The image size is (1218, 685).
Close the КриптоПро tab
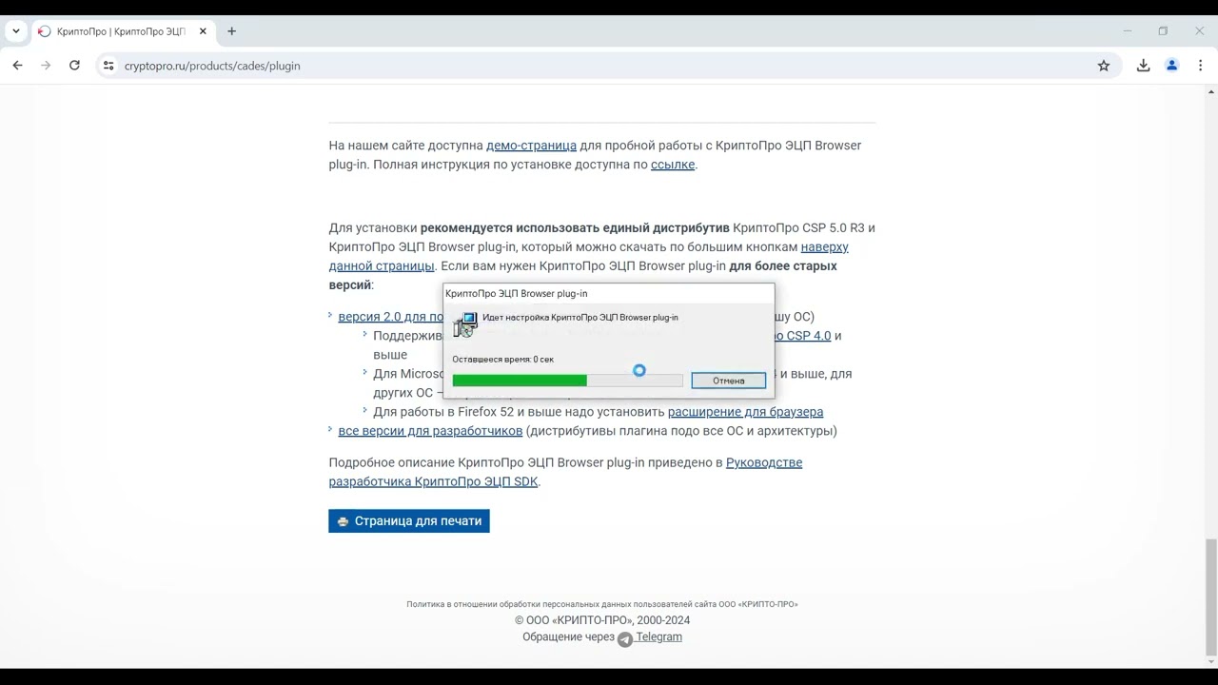point(203,31)
